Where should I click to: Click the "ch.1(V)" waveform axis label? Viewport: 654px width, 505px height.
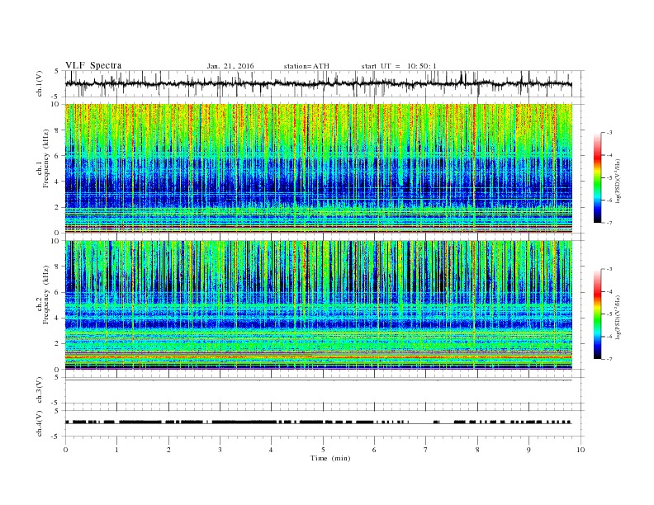click(40, 83)
